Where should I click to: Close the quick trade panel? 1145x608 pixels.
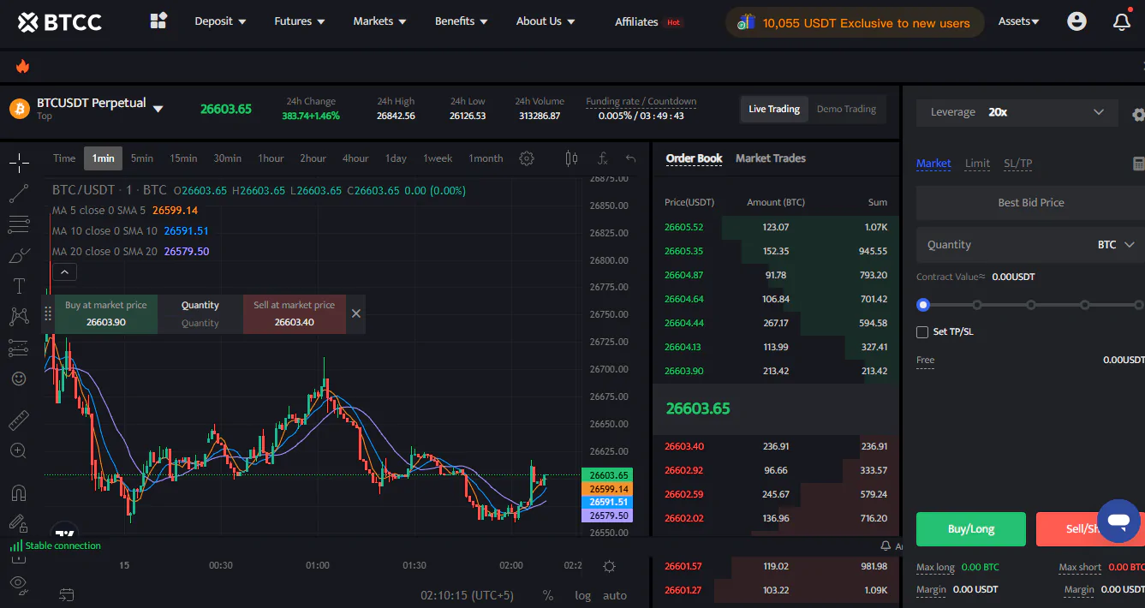point(356,313)
